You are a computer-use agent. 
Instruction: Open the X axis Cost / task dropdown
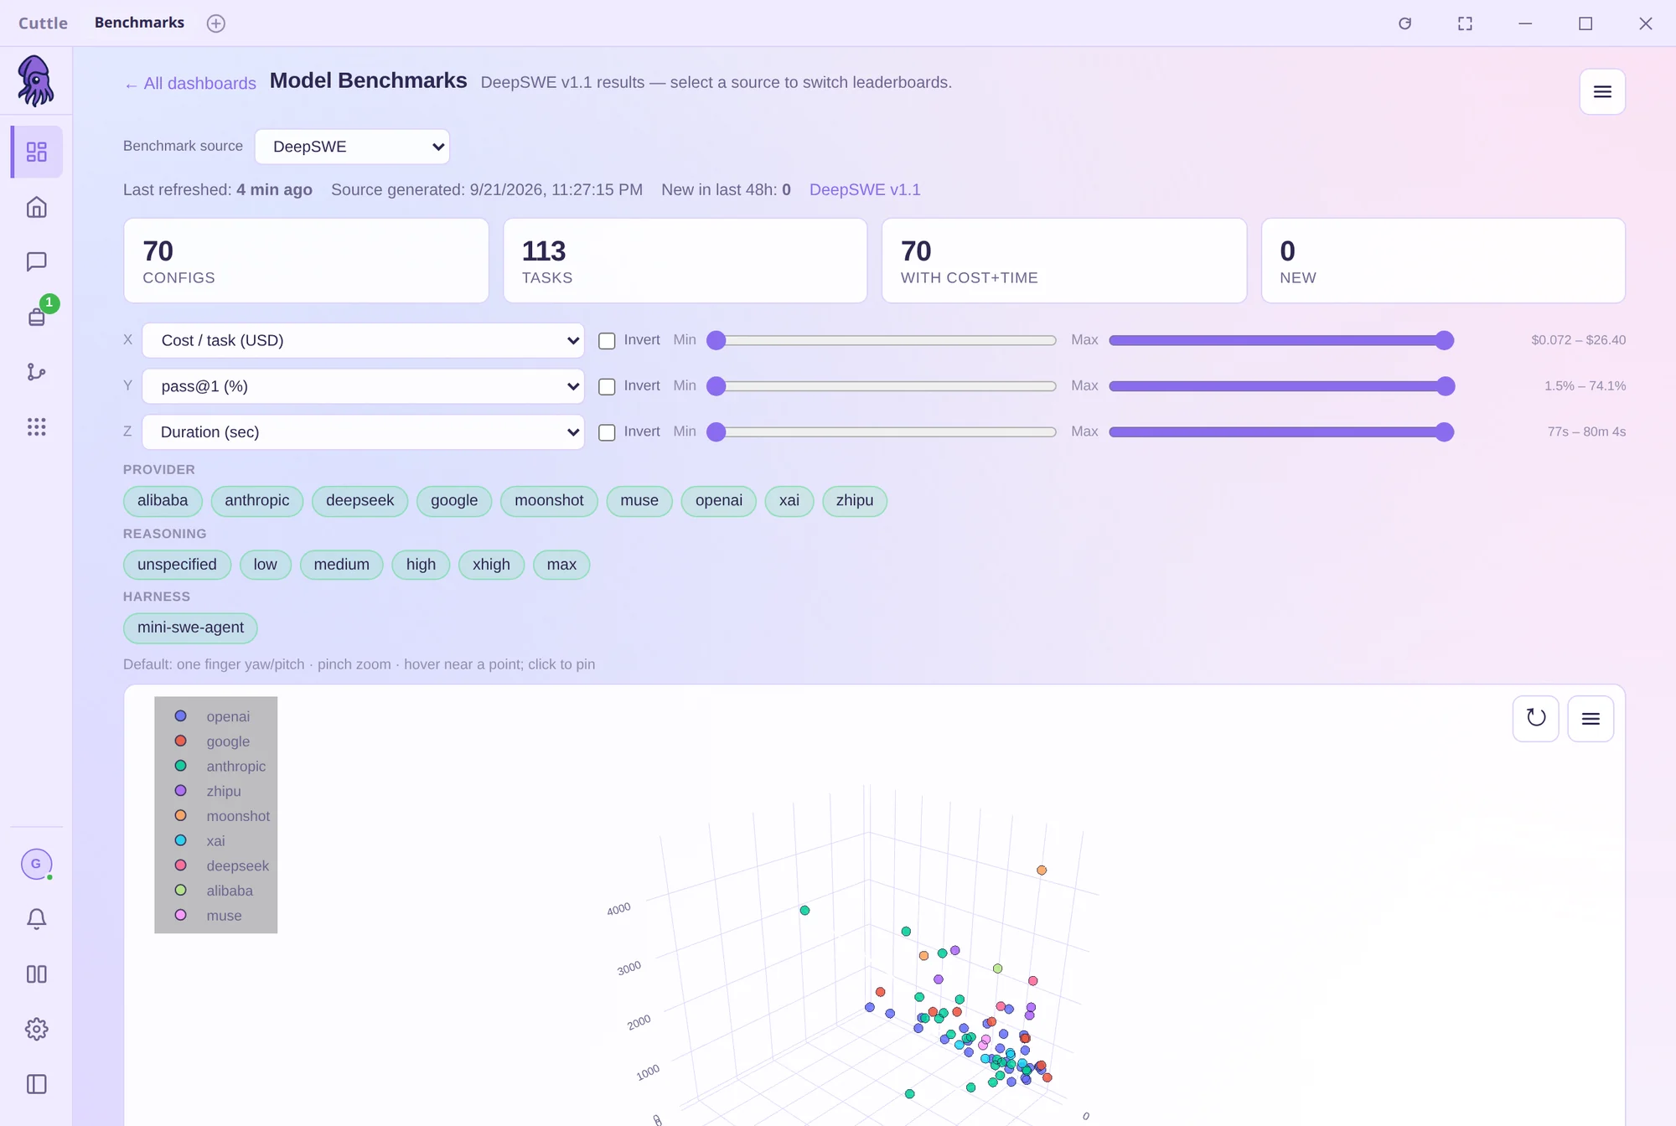(x=363, y=340)
